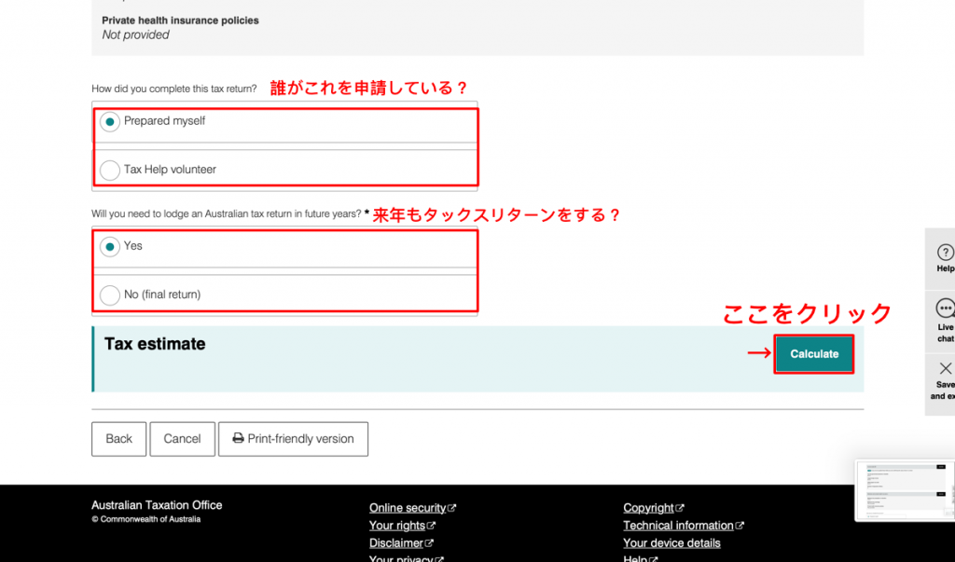Select 'Yes' for lodging future tax returns
The image size is (955, 562).
click(x=110, y=247)
